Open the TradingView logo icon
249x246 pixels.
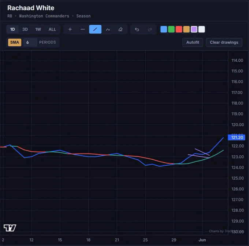click(10, 228)
